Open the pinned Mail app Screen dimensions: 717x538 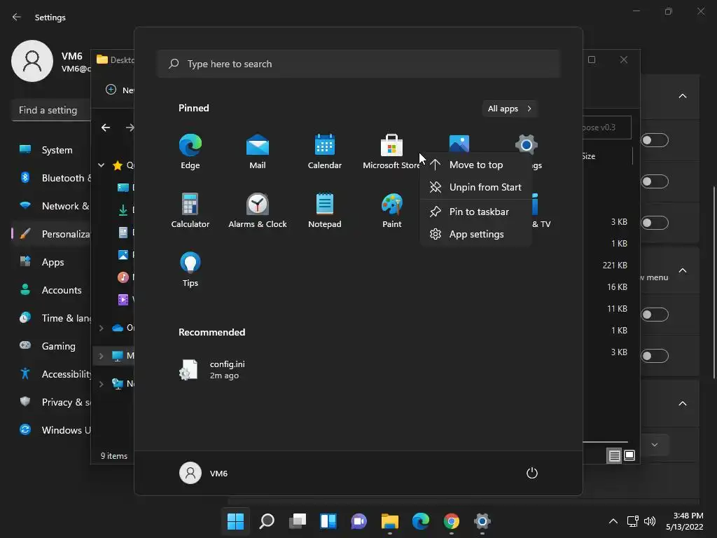[x=258, y=151]
